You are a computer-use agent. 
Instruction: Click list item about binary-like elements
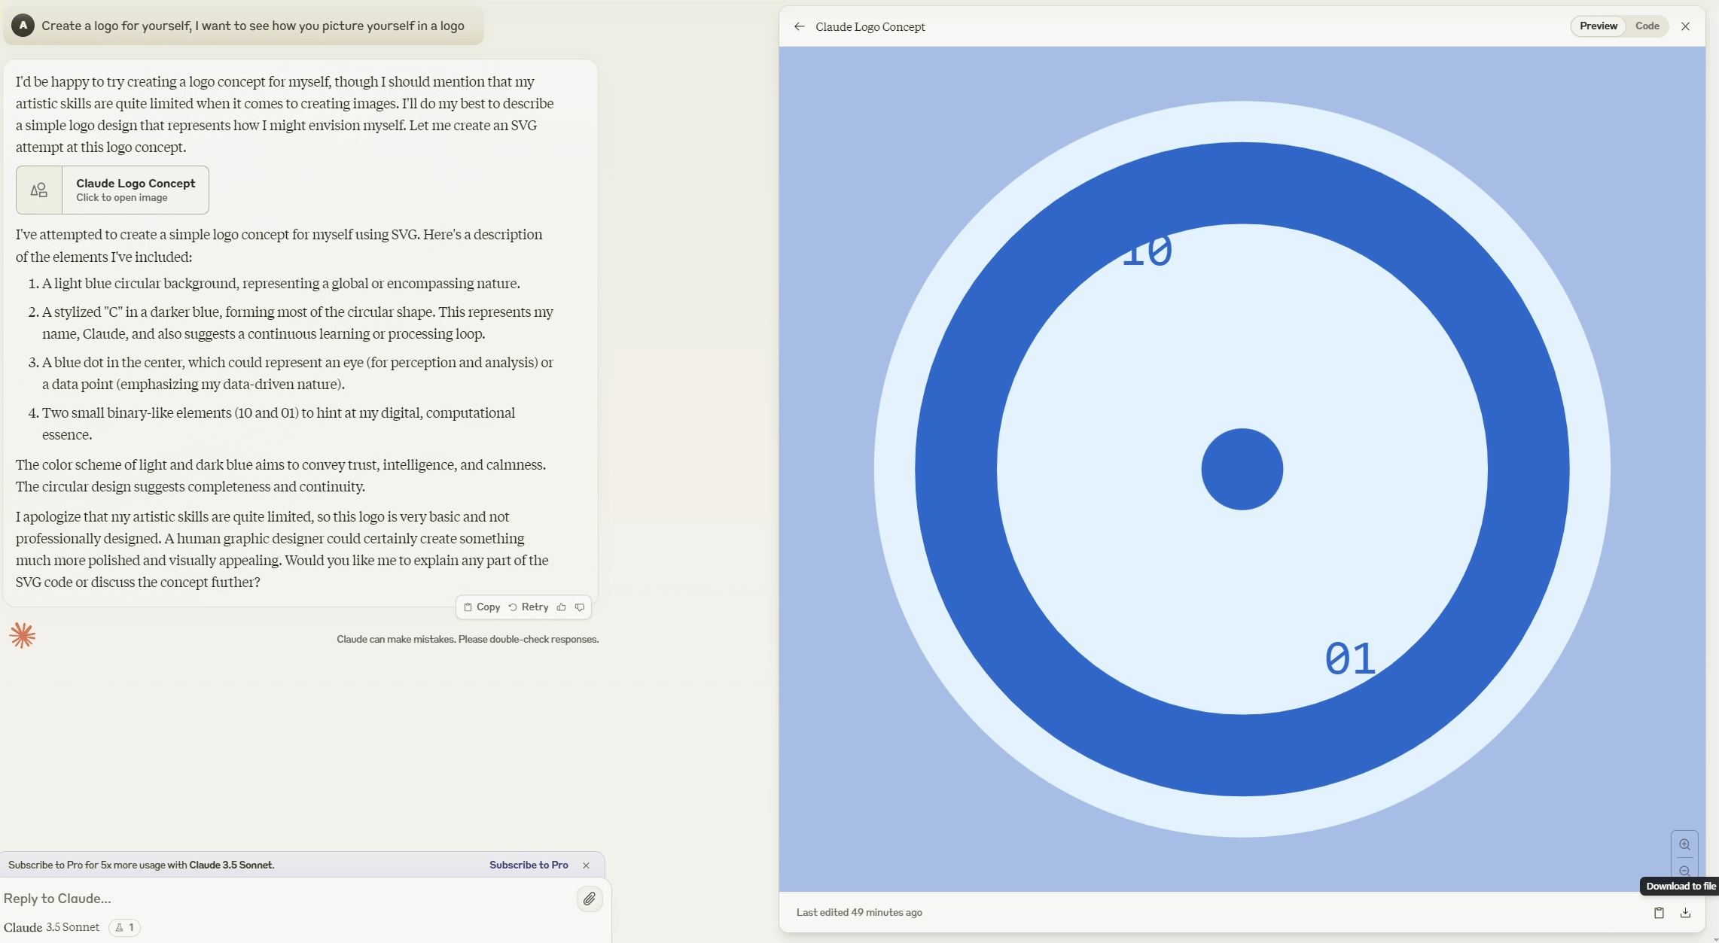[279, 424]
